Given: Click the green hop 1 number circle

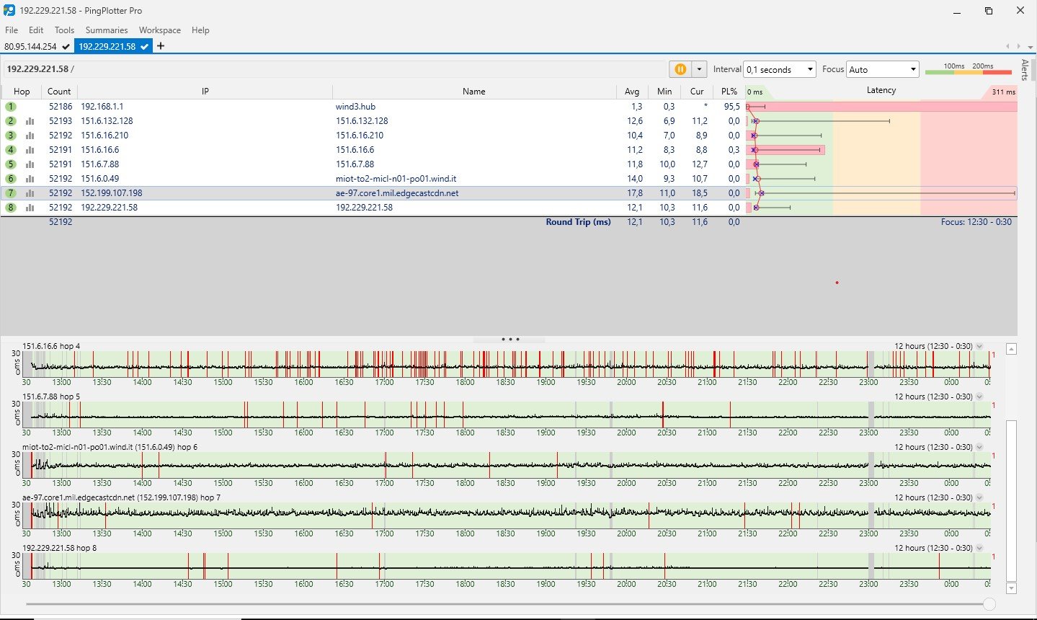Looking at the screenshot, I should (11, 107).
